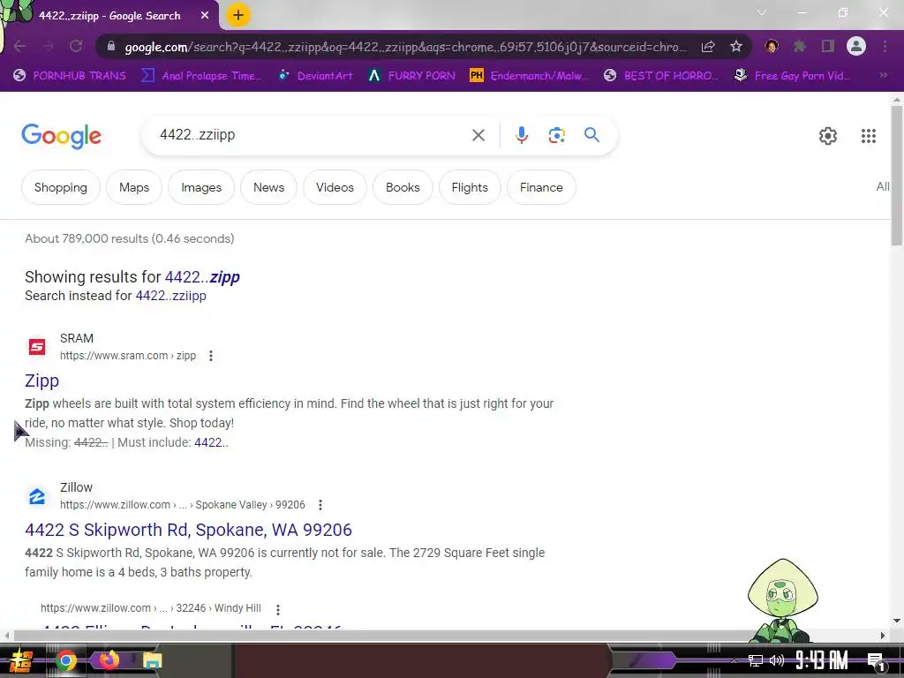
Task: Click the SRAM site favicon
Action: (37, 347)
